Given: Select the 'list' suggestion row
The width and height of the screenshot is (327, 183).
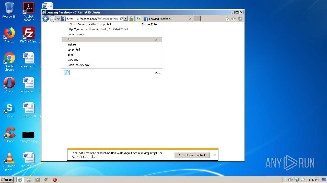Looking at the screenshot, I should tap(112, 39).
